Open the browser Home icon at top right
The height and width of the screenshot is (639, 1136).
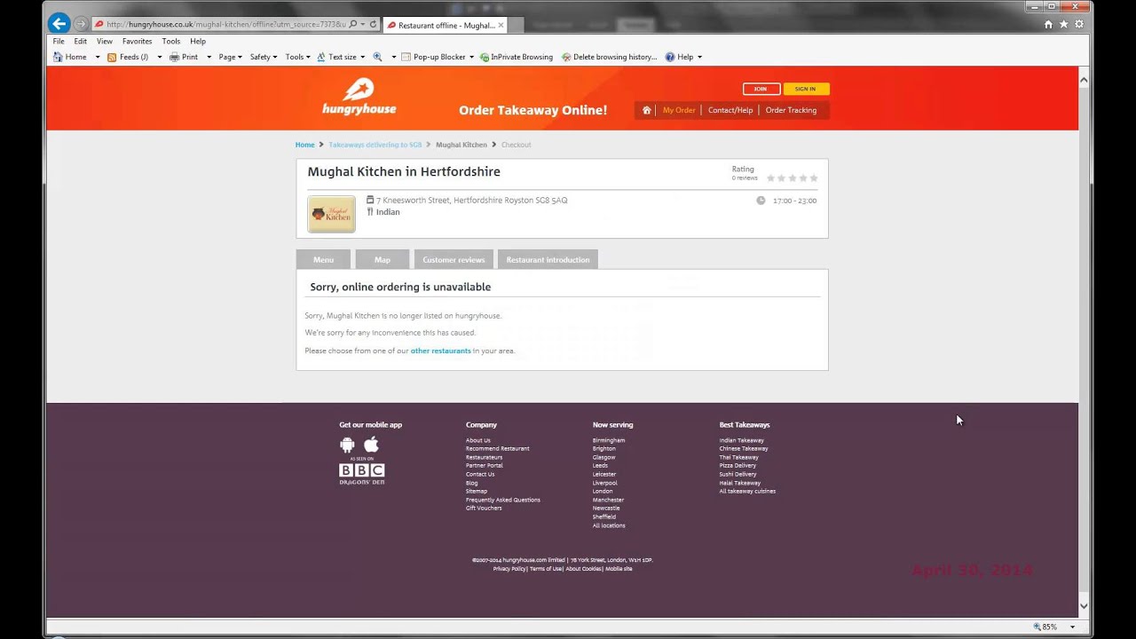click(x=1048, y=25)
